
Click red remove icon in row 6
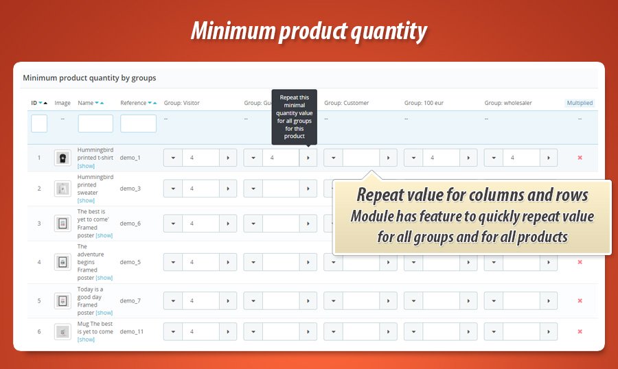580,331
